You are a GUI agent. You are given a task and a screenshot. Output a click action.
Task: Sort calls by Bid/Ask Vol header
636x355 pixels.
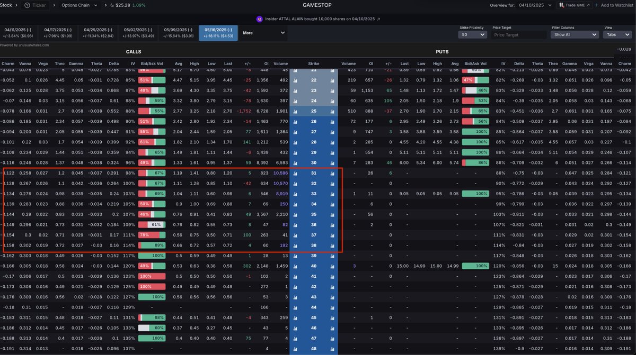tap(152, 63)
